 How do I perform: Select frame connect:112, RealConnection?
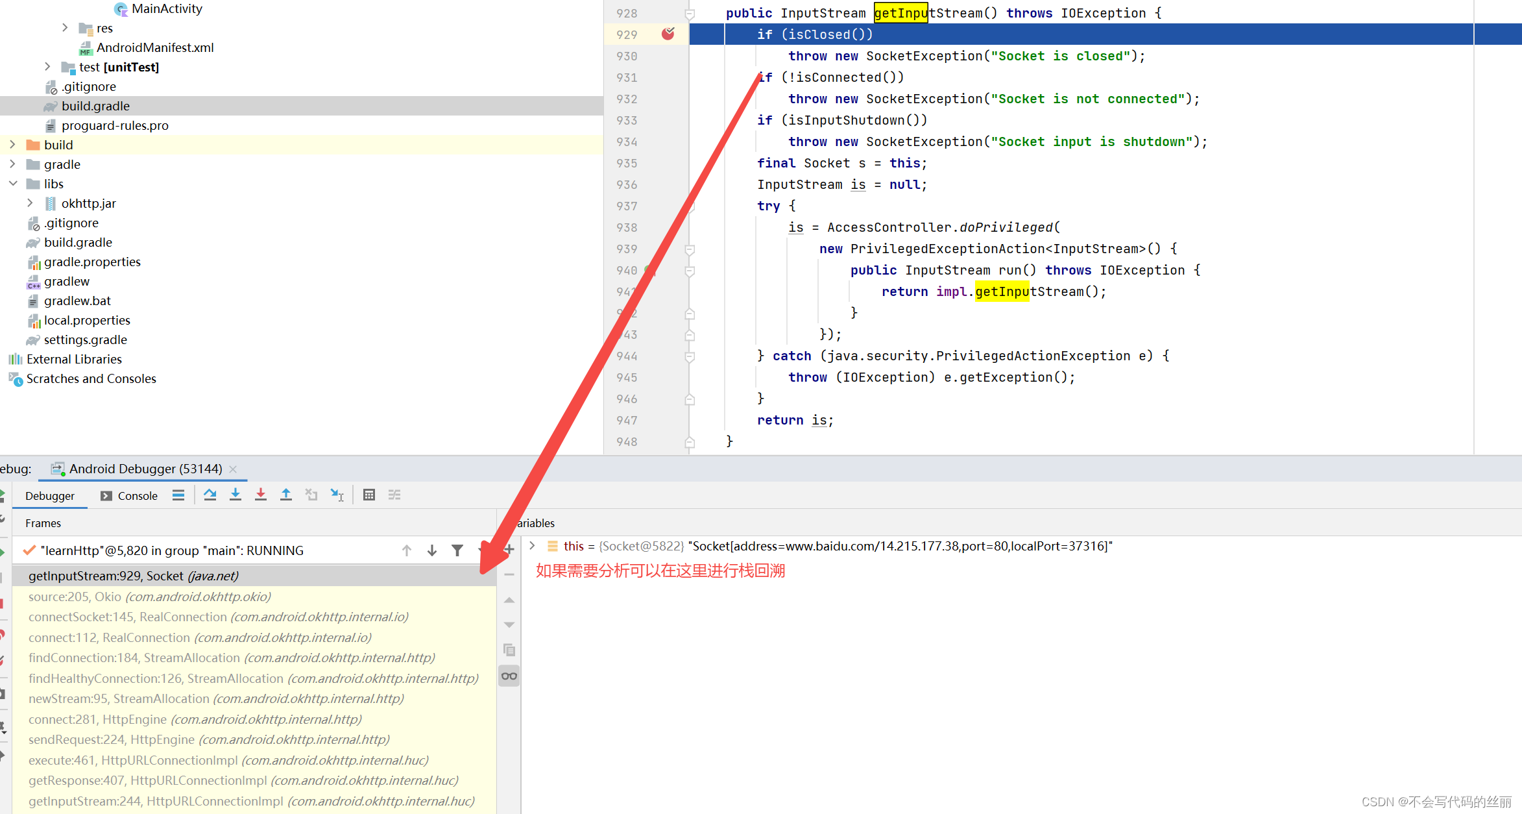[x=254, y=637]
